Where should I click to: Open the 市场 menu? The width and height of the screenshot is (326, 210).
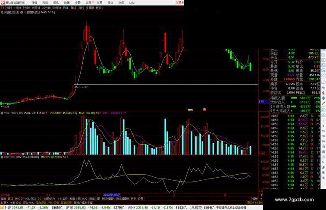[x=45, y=3]
